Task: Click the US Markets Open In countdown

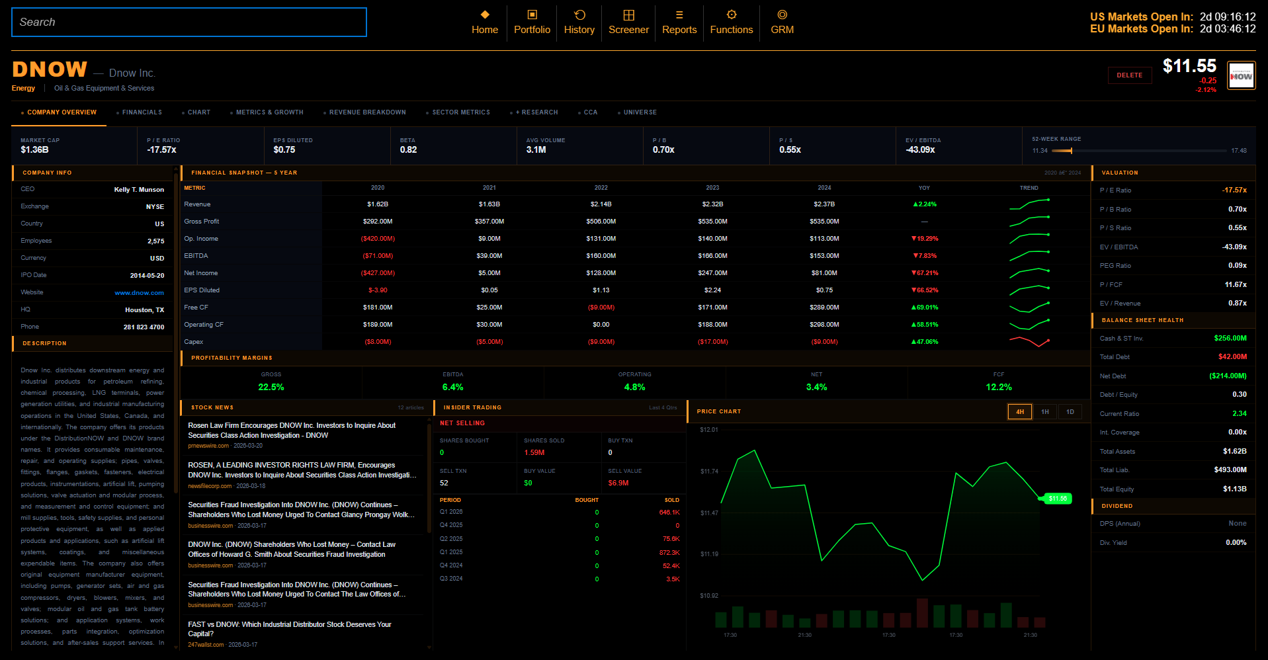Action: point(1173,17)
